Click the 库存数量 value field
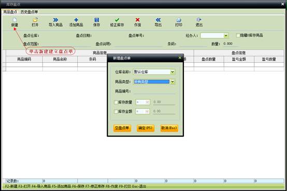Image resolution: width=287 pixels, height=191 pixels. tap(164, 102)
